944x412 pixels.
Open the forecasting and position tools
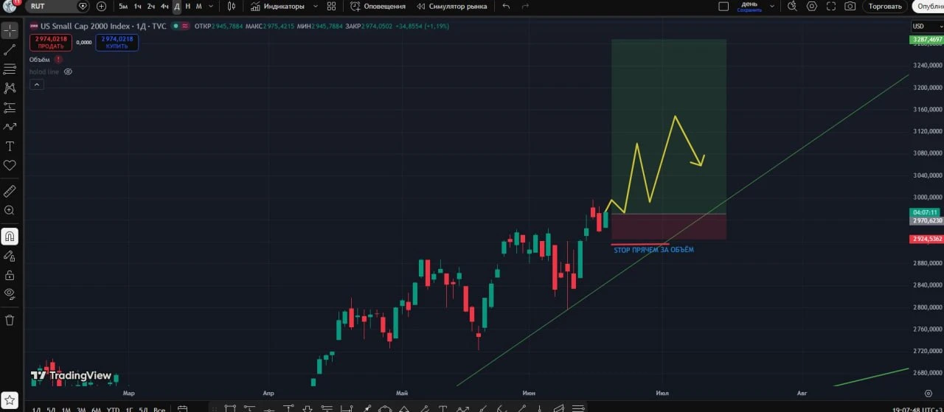pos(10,108)
